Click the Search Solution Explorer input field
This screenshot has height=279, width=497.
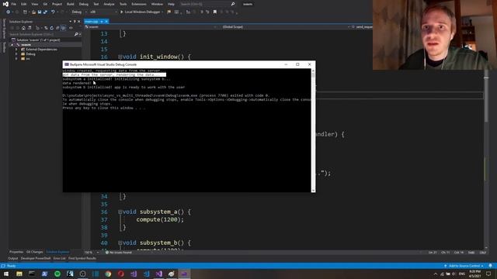pyautogui.click(x=41, y=34)
